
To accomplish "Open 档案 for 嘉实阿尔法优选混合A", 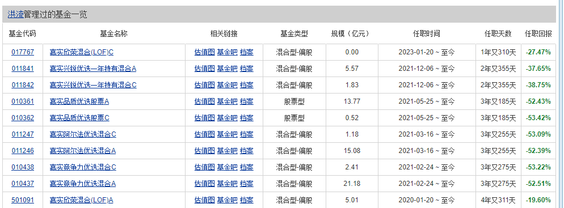I will click(x=247, y=151).
